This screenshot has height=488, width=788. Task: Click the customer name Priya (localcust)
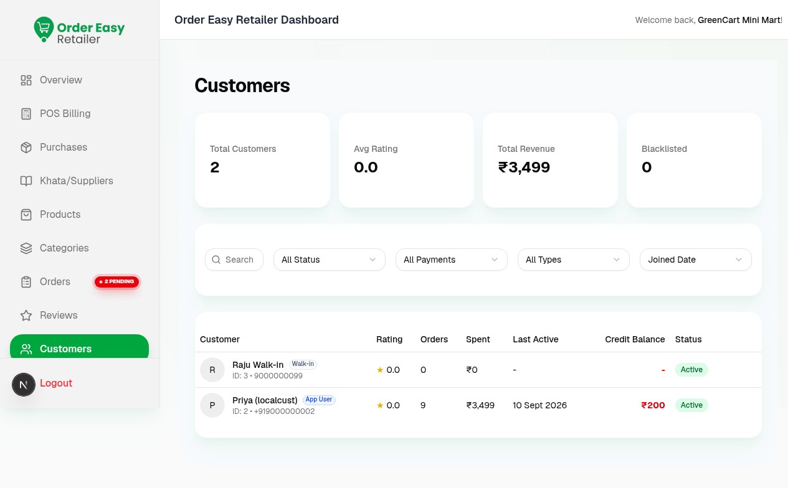pyautogui.click(x=265, y=400)
